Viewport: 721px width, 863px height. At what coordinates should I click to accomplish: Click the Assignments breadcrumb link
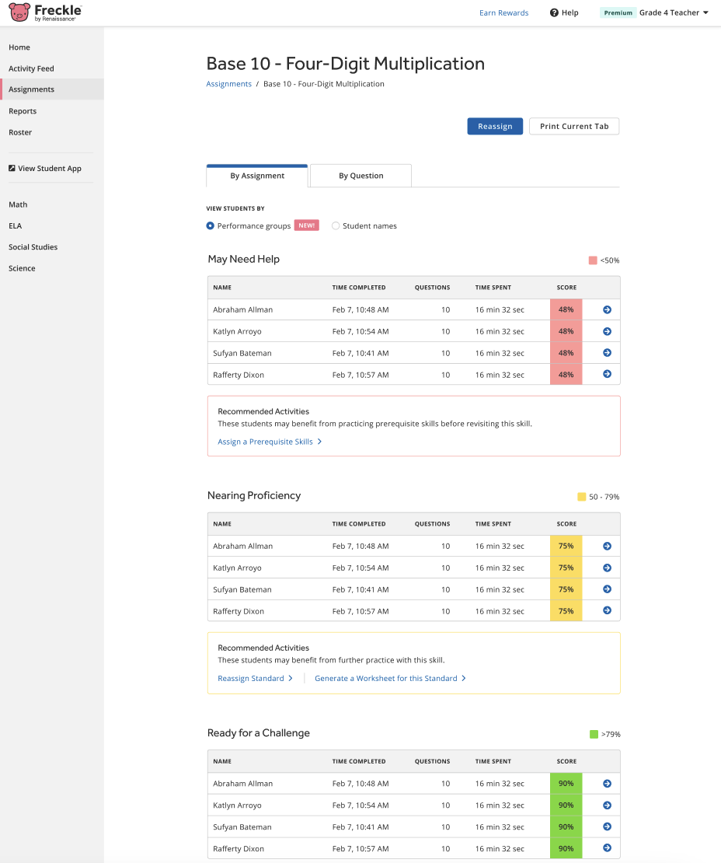click(228, 84)
